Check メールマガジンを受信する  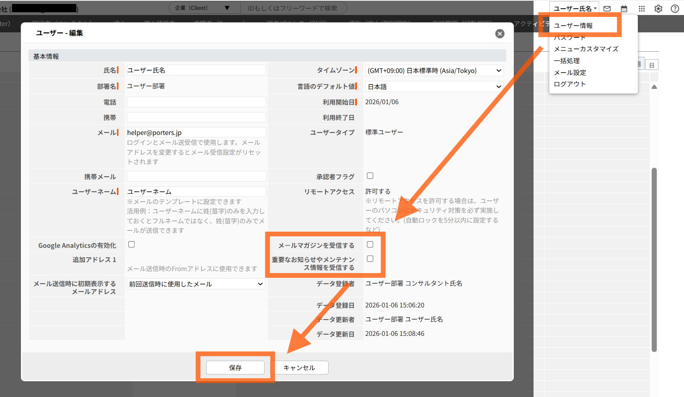point(370,244)
